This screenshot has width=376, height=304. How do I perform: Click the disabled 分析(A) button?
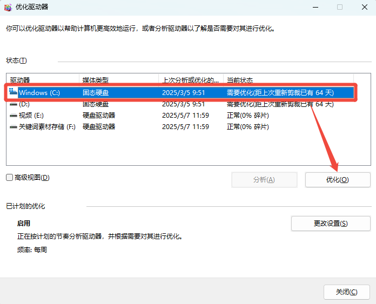click(x=264, y=180)
